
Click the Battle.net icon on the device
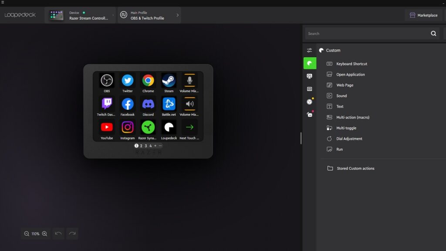pyautogui.click(x=169, y=104)
